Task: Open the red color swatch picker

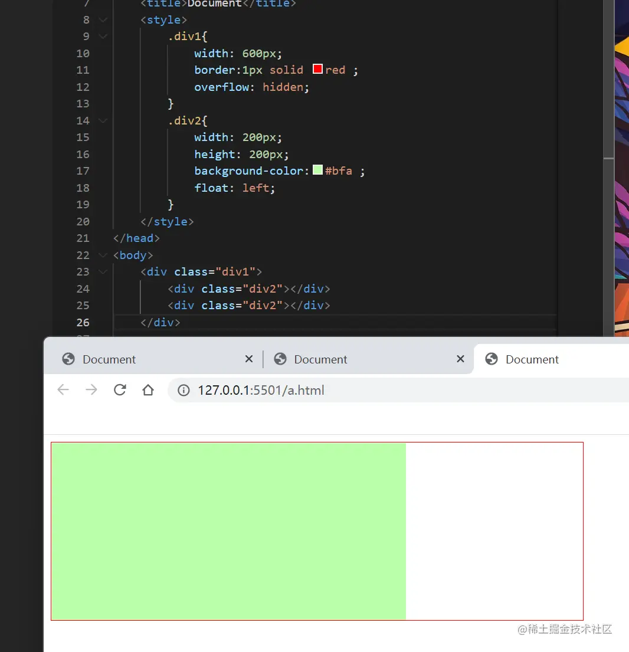Action: [317, 69]
